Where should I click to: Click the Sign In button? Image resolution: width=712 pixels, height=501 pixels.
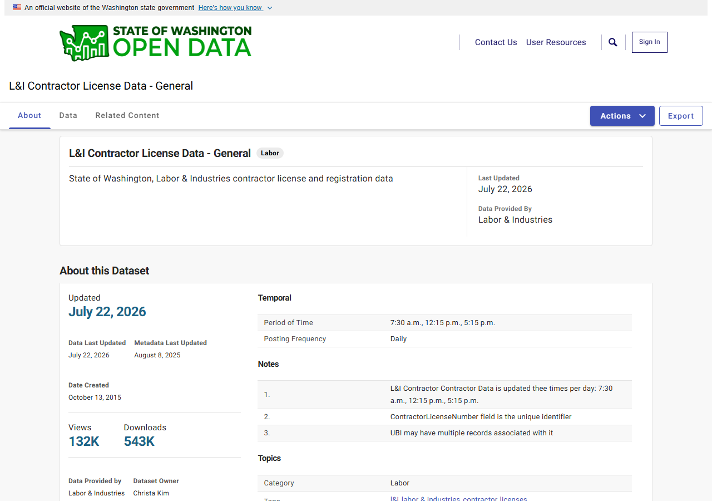(650, 42)
